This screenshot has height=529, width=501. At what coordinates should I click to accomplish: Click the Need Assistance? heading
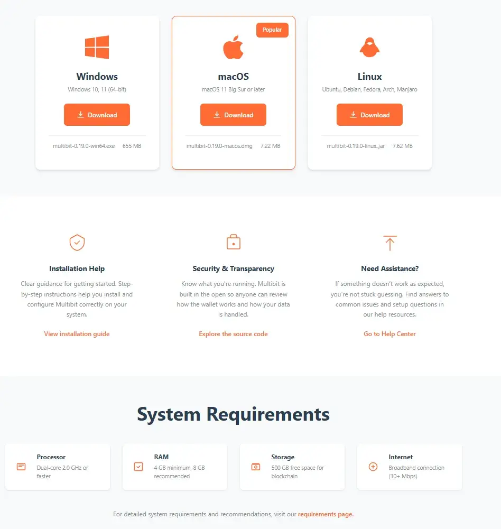(389, 268)
